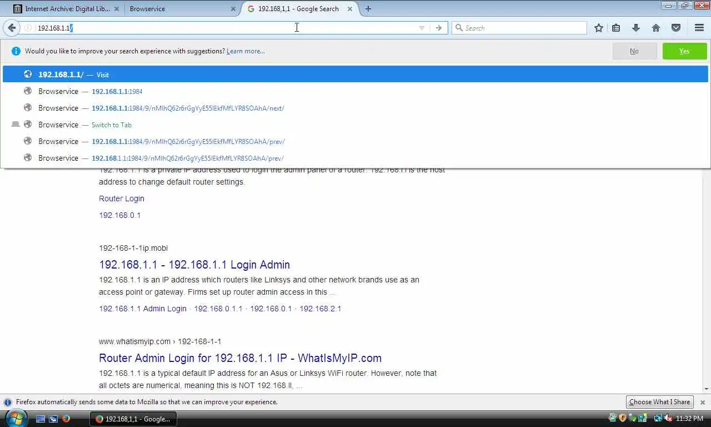Select the Browservice suggestion ending in /next/
This screenshot has height=427, width=711.
[355, 108]
